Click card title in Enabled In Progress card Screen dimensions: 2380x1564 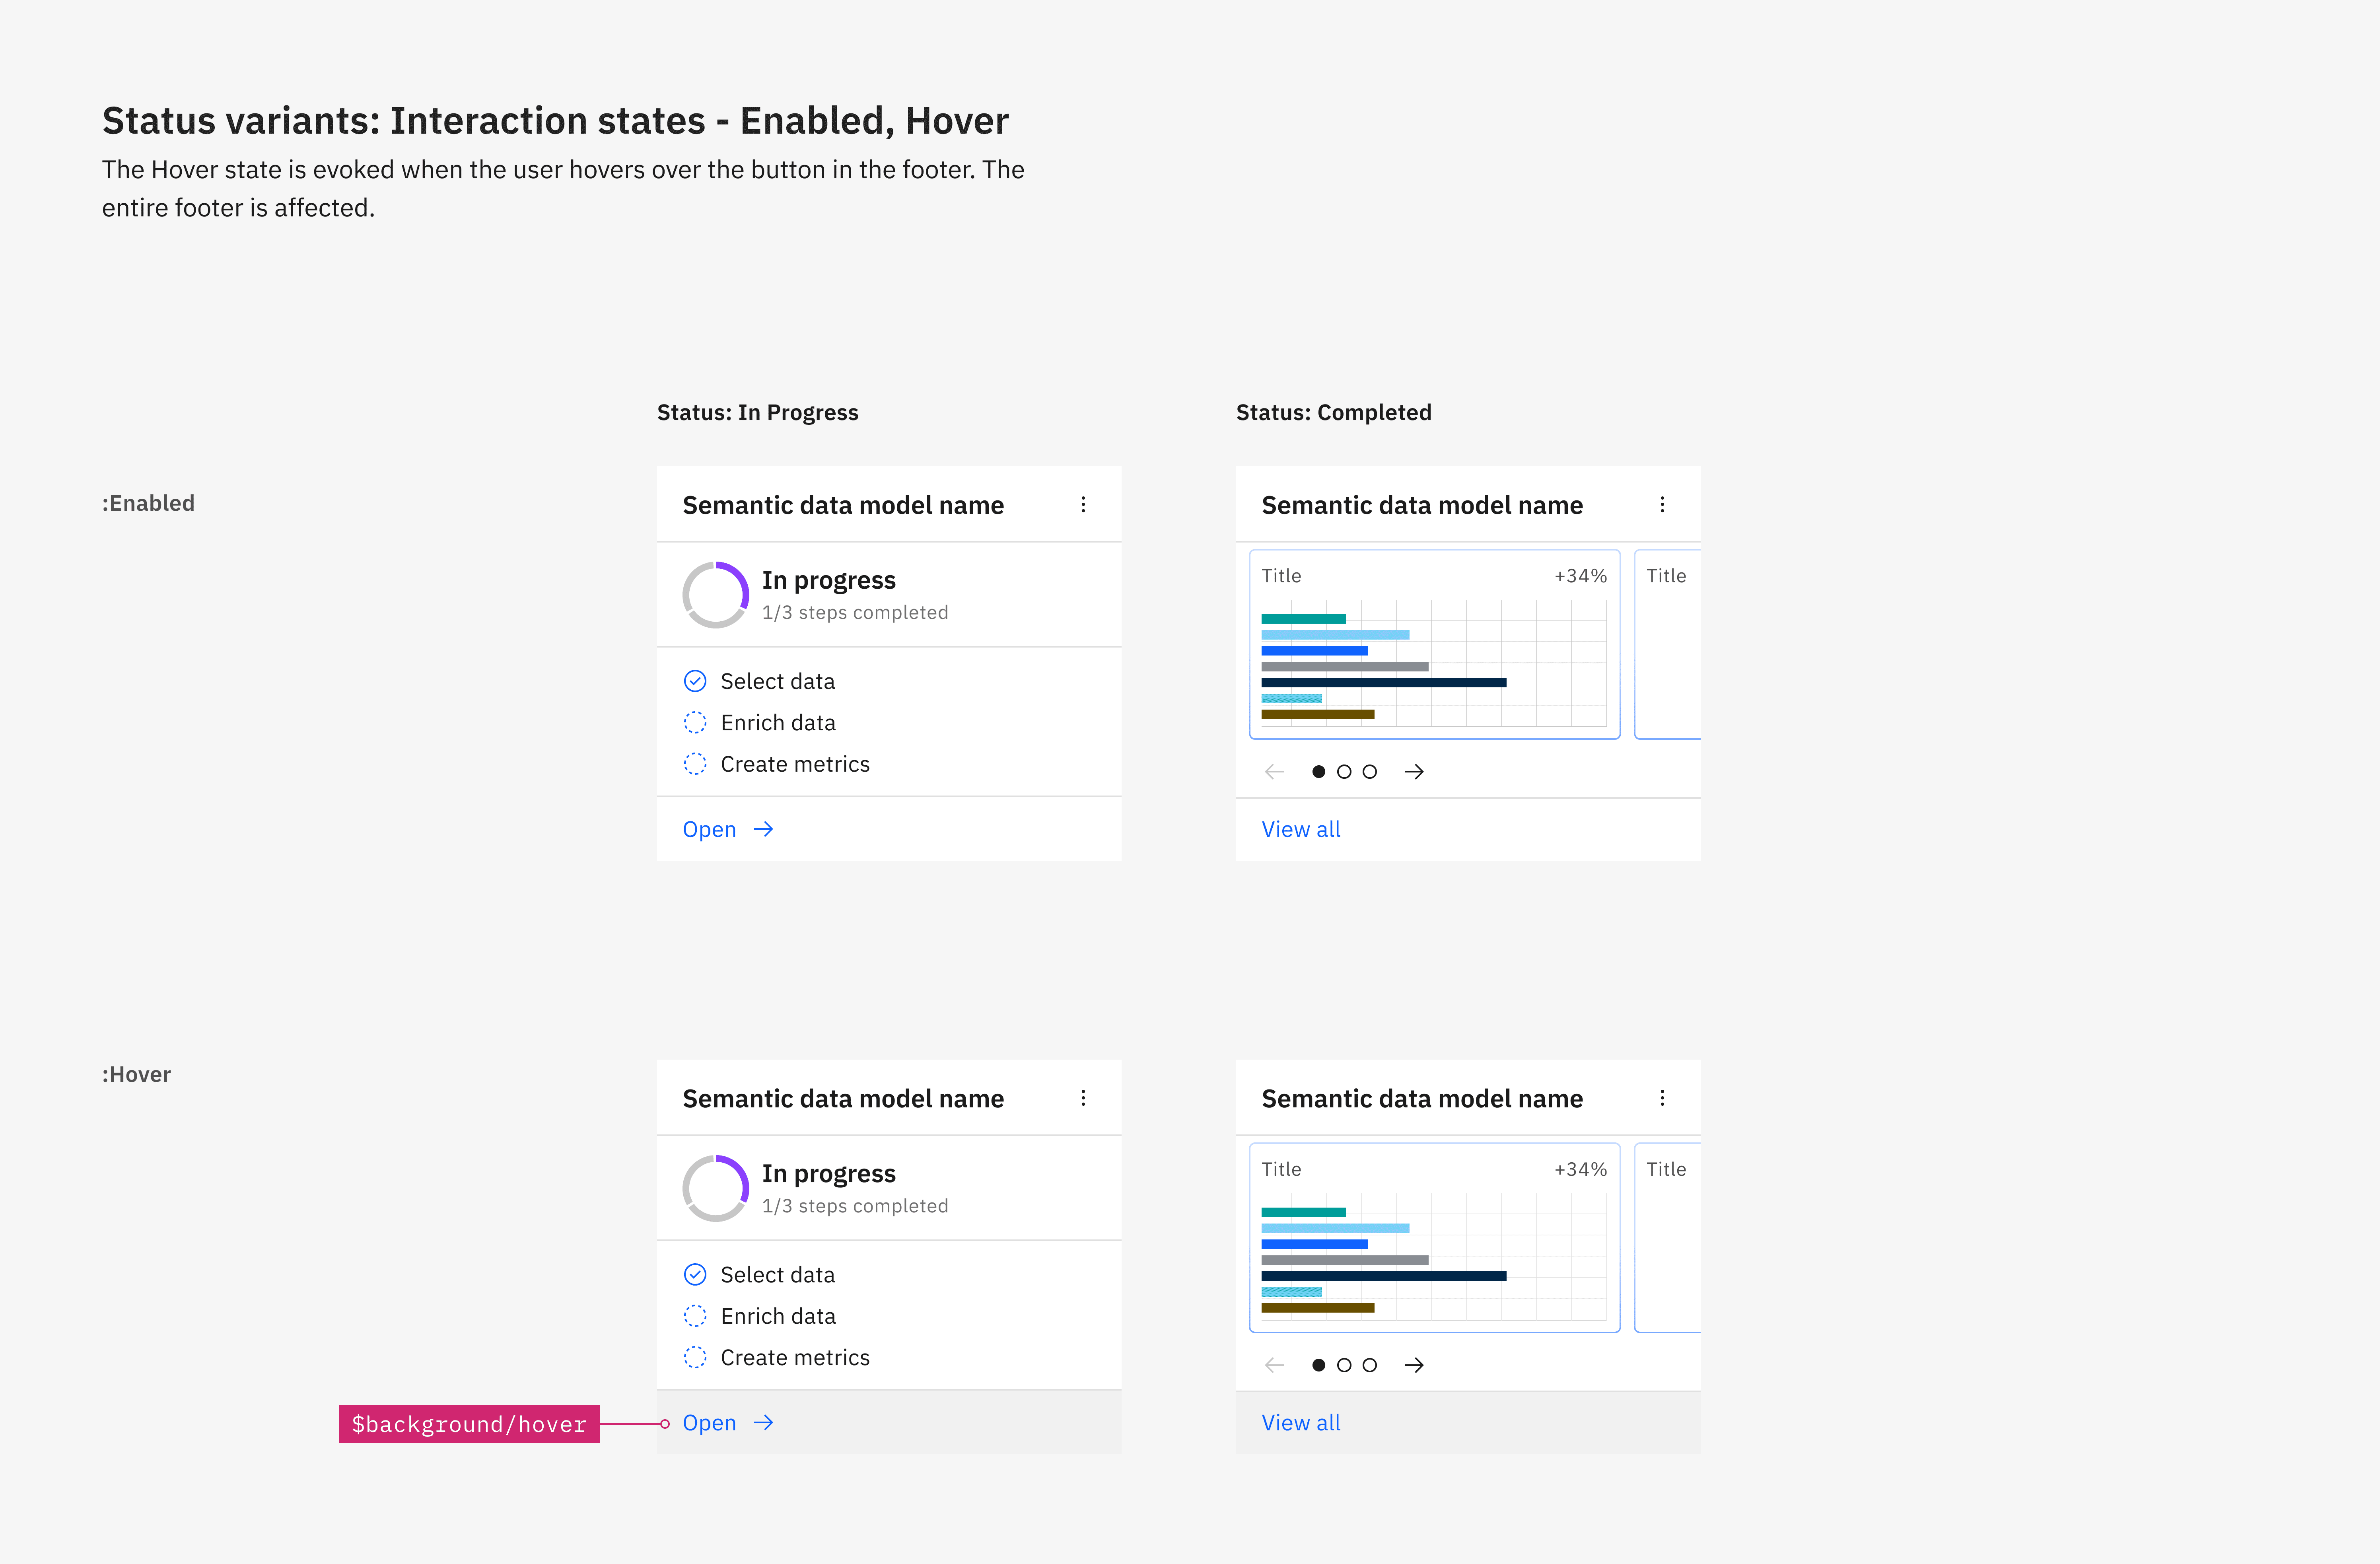843,505
